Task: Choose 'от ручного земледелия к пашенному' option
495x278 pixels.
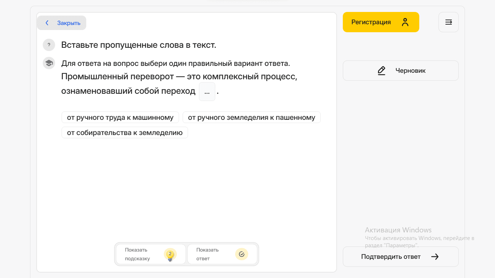Action: pos(251,118)
